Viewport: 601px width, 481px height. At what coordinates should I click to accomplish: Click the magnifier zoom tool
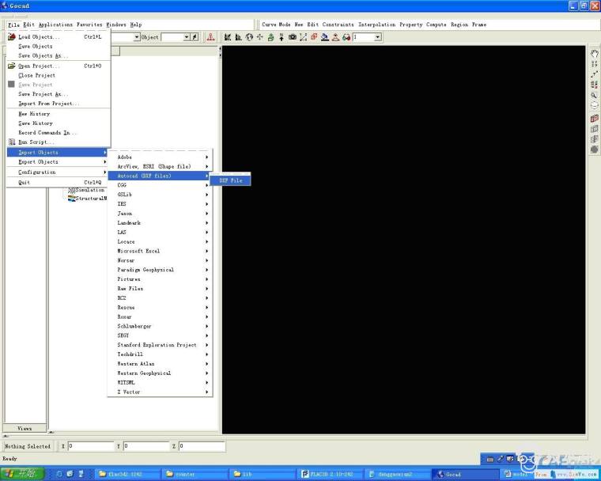pyautogui.click(x=594, y=94)
